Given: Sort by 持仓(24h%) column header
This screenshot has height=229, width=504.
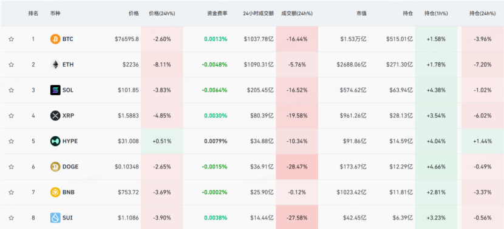Looking at the screenshot, I should coord(483,13).
